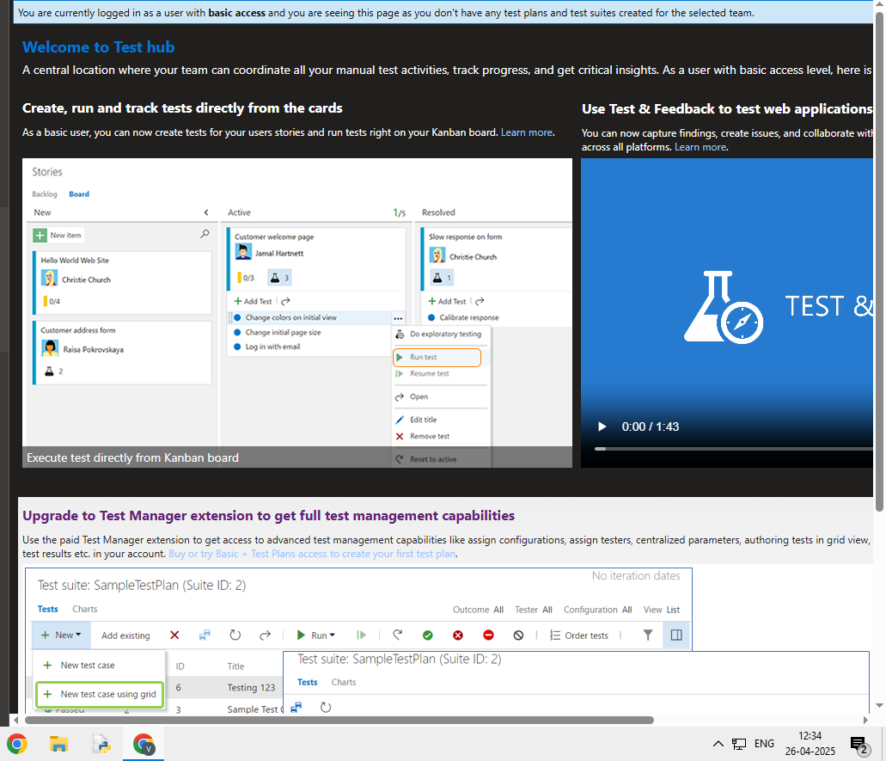Click the red fail test X circle icon

(x=458, y=635)
